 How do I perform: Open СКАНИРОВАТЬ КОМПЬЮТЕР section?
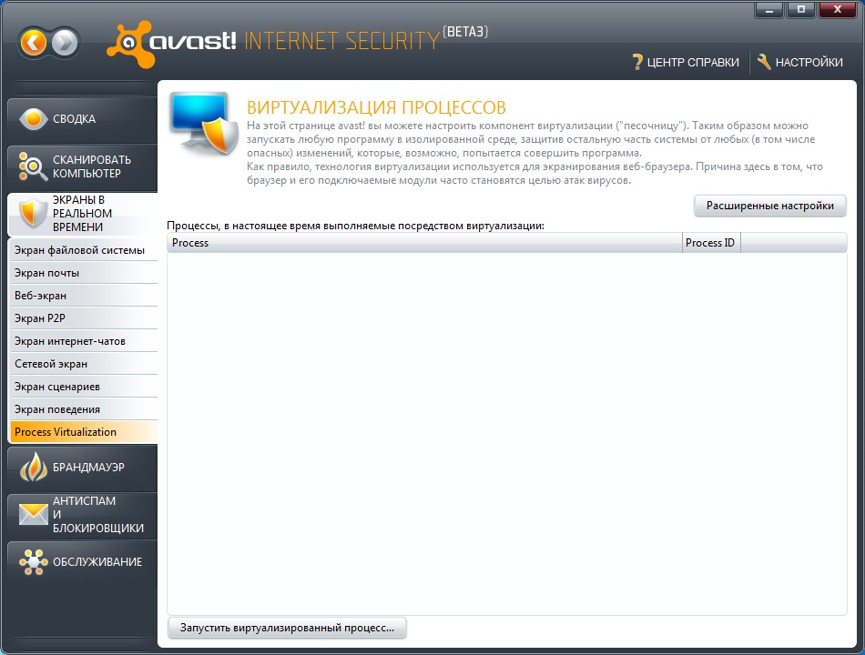point(83,166)
